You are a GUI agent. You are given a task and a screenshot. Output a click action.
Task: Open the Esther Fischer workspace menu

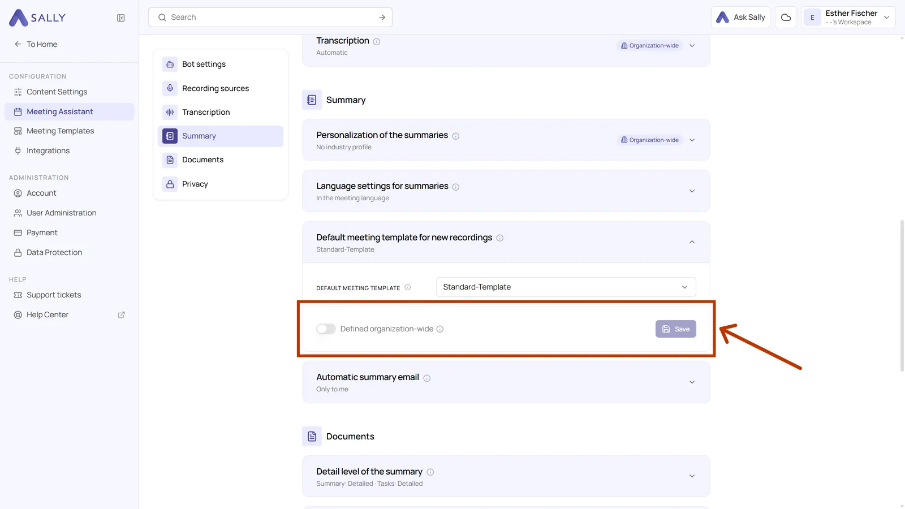[x=848, y=18]
